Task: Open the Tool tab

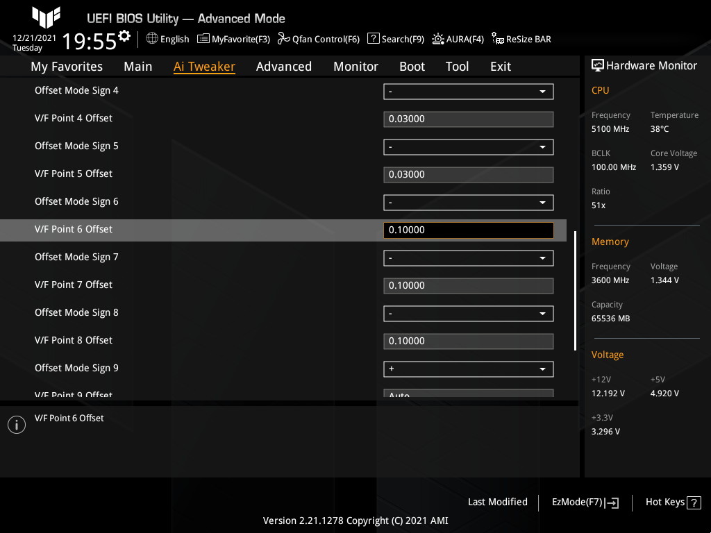Action: coord(457,67)
